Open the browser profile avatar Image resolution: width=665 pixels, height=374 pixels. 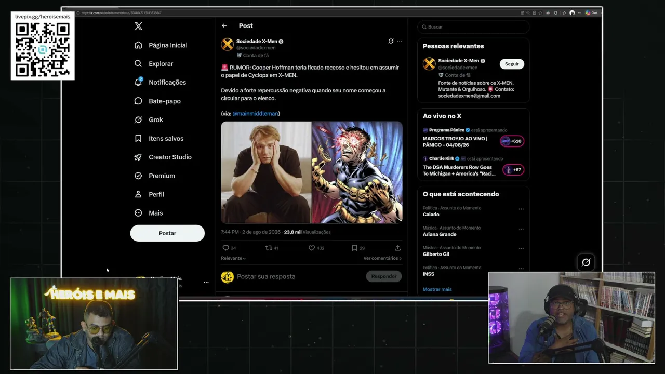pos(572,13)
